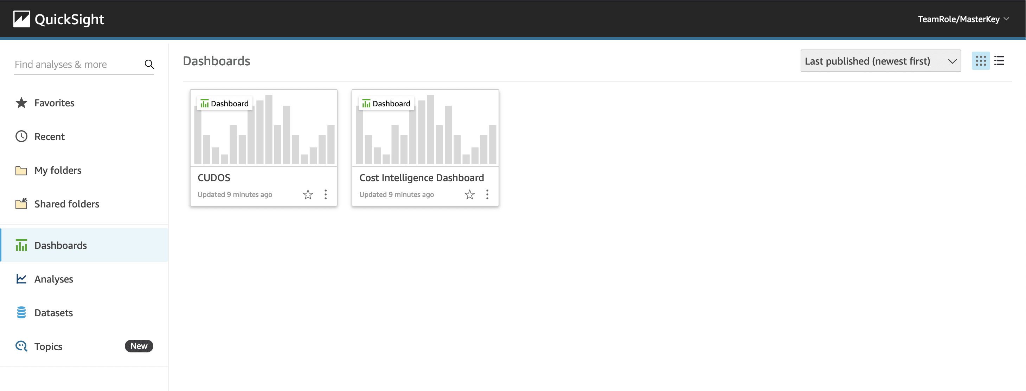This screenshot has width=1026, height=391.
Task: Switch to list view icon
Action: coord(999,61)
